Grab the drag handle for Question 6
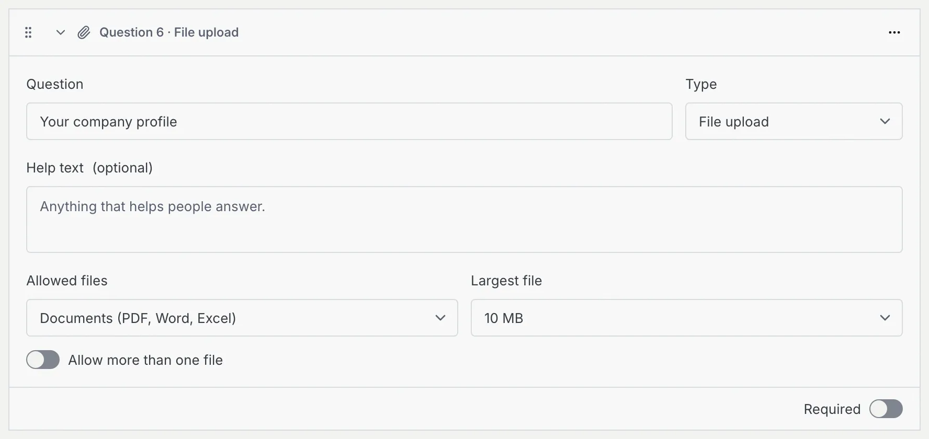The width and height of the screenshot is (929, 439). point(28,32)
